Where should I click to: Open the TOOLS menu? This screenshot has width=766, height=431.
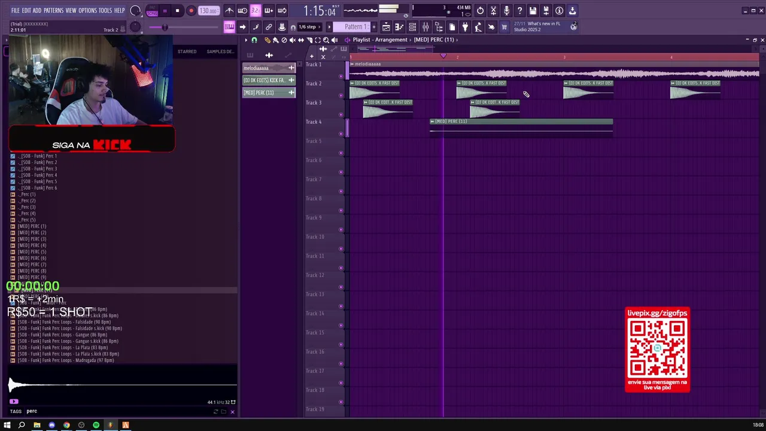pos(105,11)
